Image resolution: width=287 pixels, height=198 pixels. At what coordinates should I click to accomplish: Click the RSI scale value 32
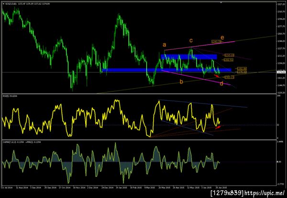tap(278, 125)
